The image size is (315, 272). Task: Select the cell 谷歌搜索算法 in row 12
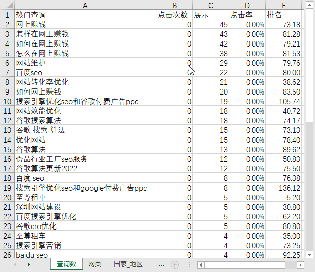[85, 120]
